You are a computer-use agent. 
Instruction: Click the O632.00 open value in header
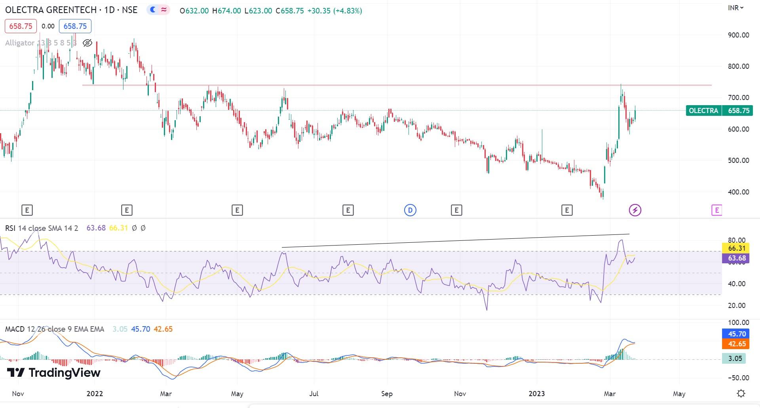coord(194,11)
